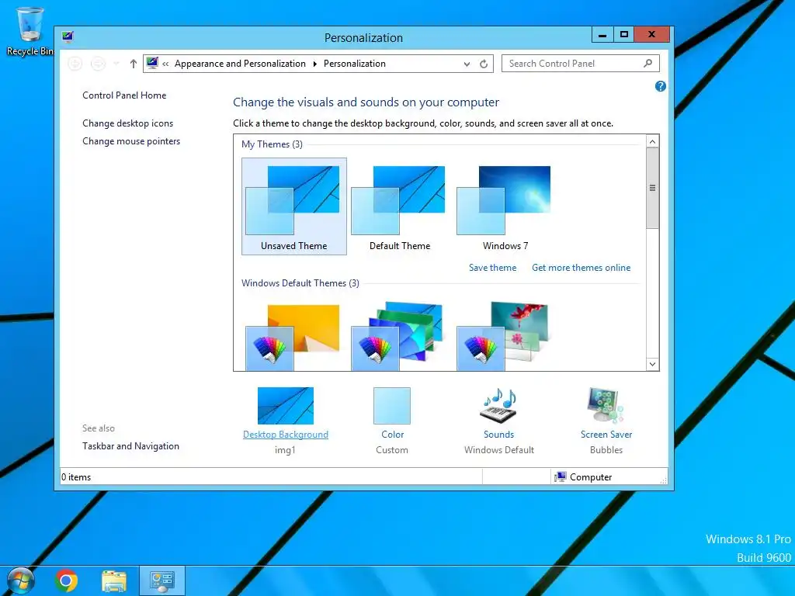Maximize the Personalization window
Image resolution: width=795 pixels, height=596 pixels.
[x=624, y=34]
